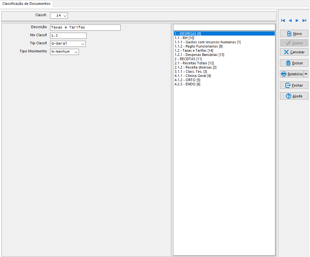Open the Relatório printer report
This screenshot has width=310, height=257.
(292, 74)
